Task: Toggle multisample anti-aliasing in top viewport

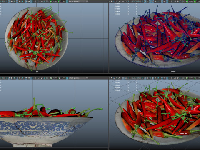Action: 31,2
